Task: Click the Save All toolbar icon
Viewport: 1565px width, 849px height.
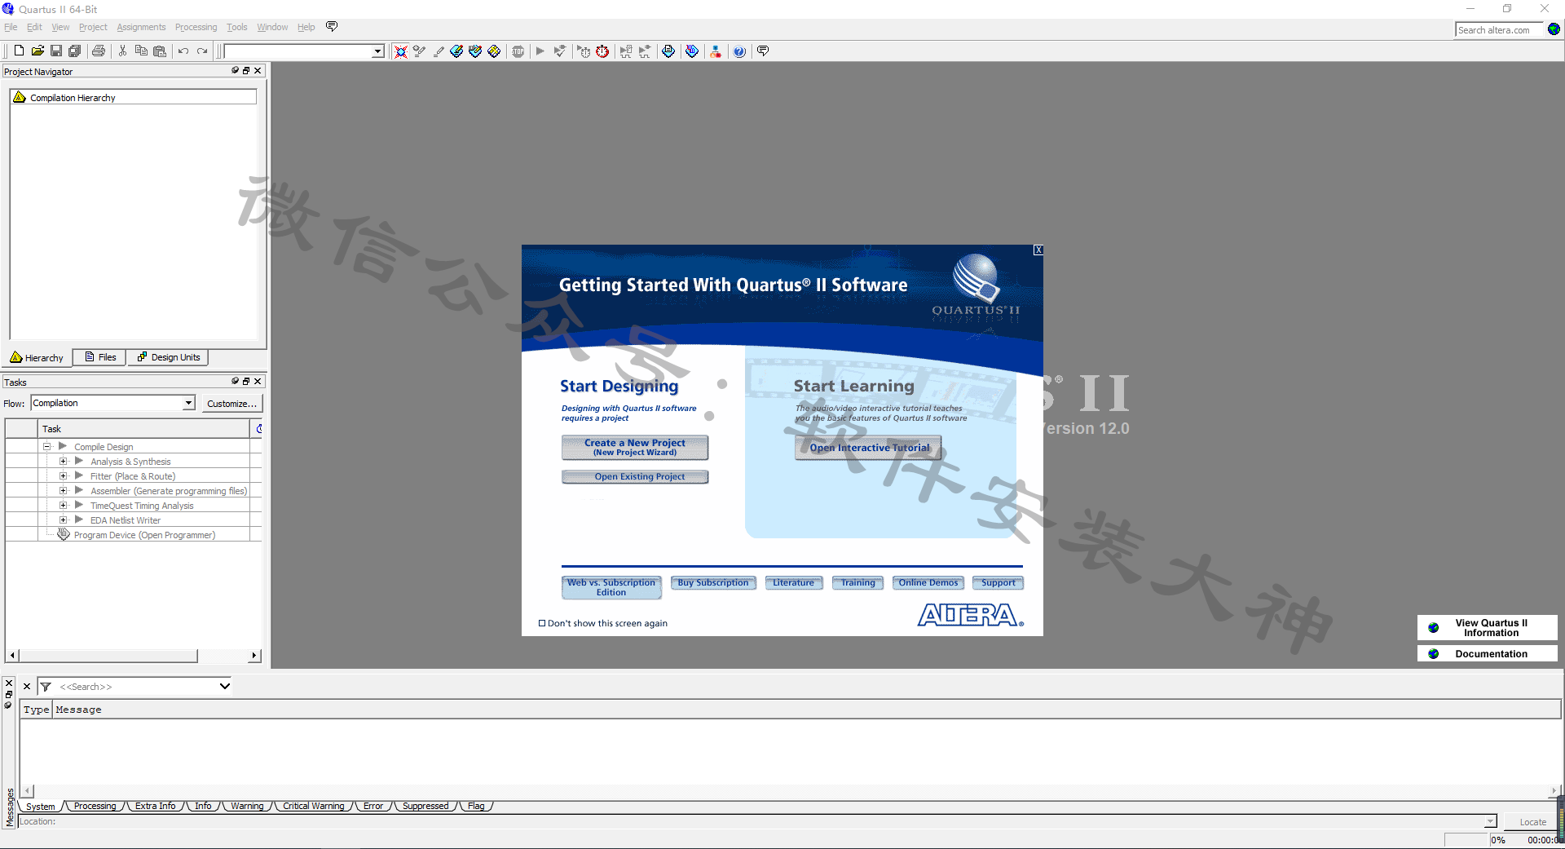Action: [75, 51]
